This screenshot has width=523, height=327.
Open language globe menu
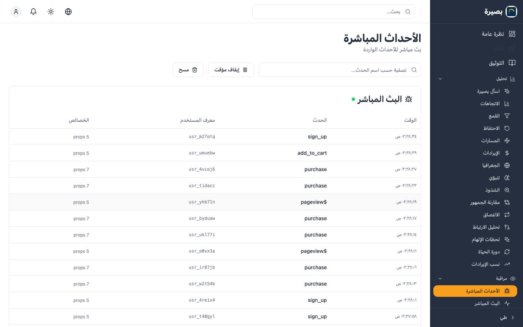(x=68, y=12)
